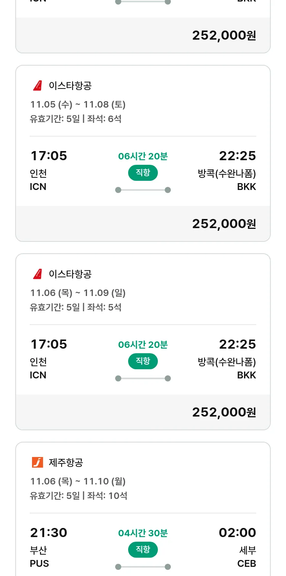Click Eastar Jet logo on 11.05 flight card

37,85
